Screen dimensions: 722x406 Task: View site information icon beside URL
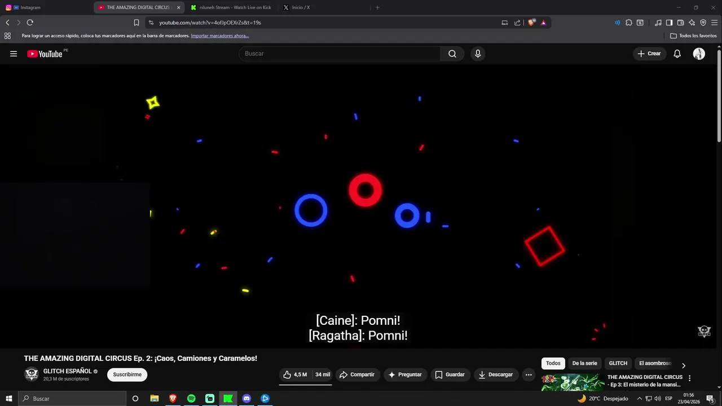[151, 23]
